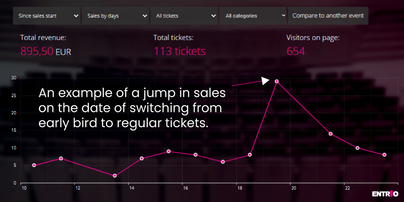404x202 pixels.
Task: Select the lowest data point near 2 sales
Action: pyautogui.click(x=115, y=176)
